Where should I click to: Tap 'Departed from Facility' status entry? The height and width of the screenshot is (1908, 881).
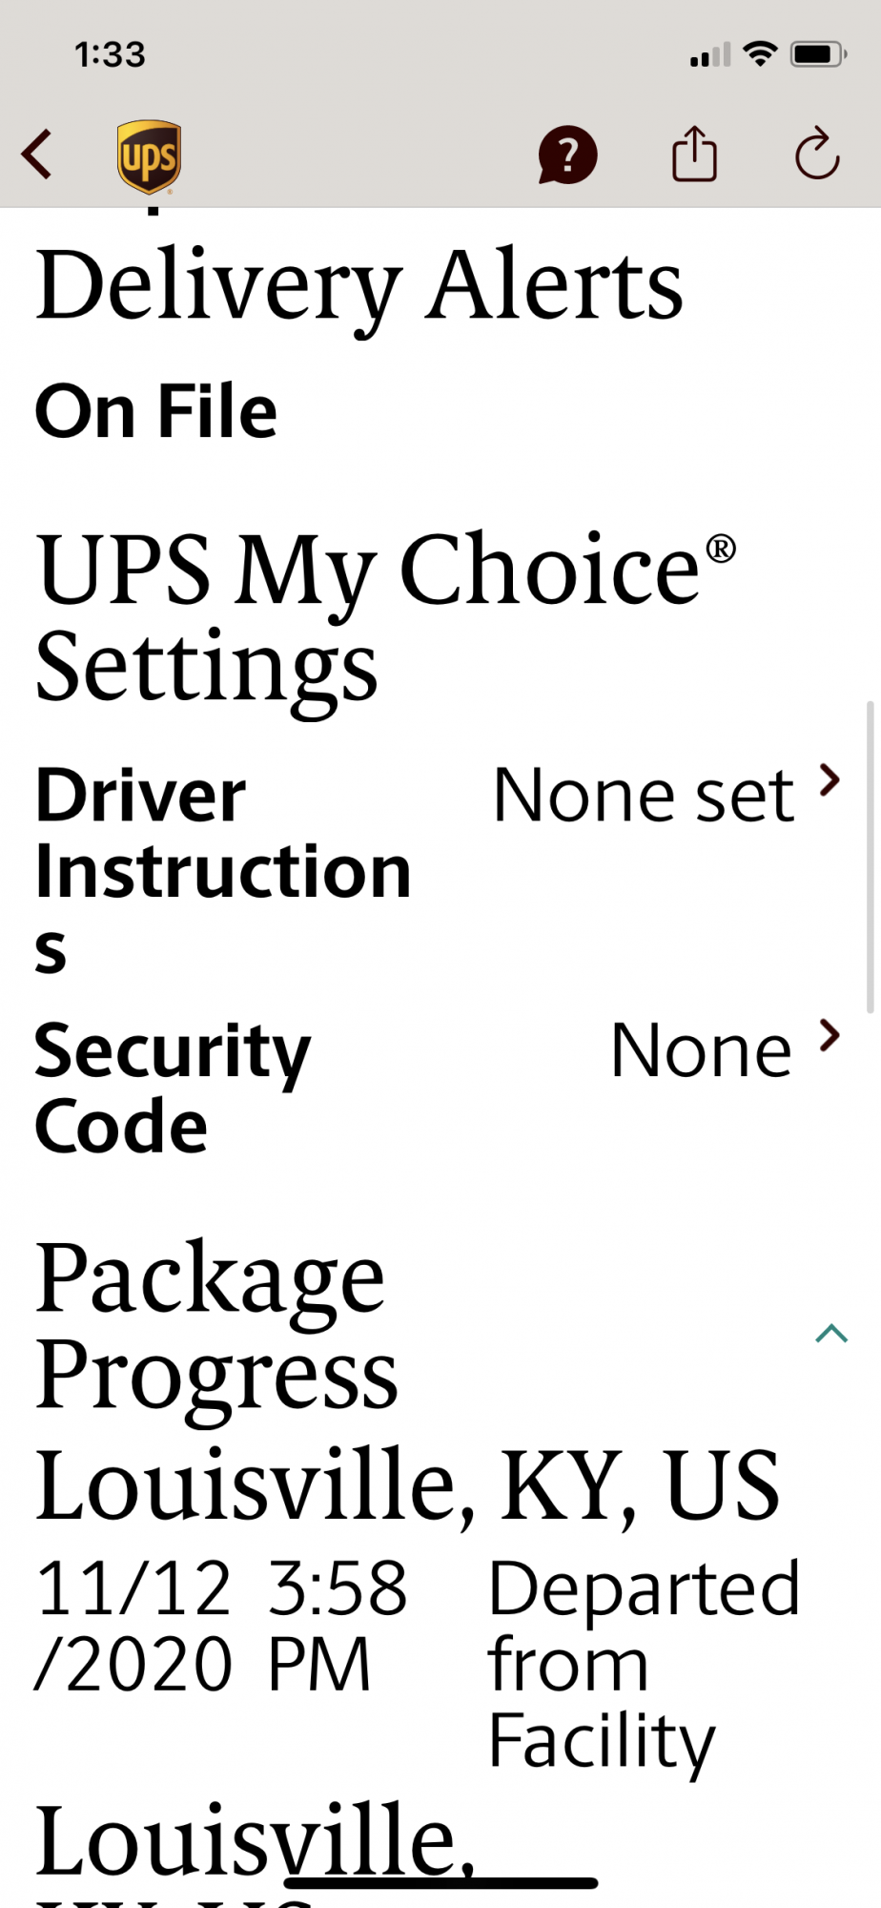[x=644, y=1663]
